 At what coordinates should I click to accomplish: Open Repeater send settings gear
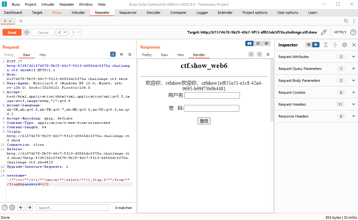[27, 33]
